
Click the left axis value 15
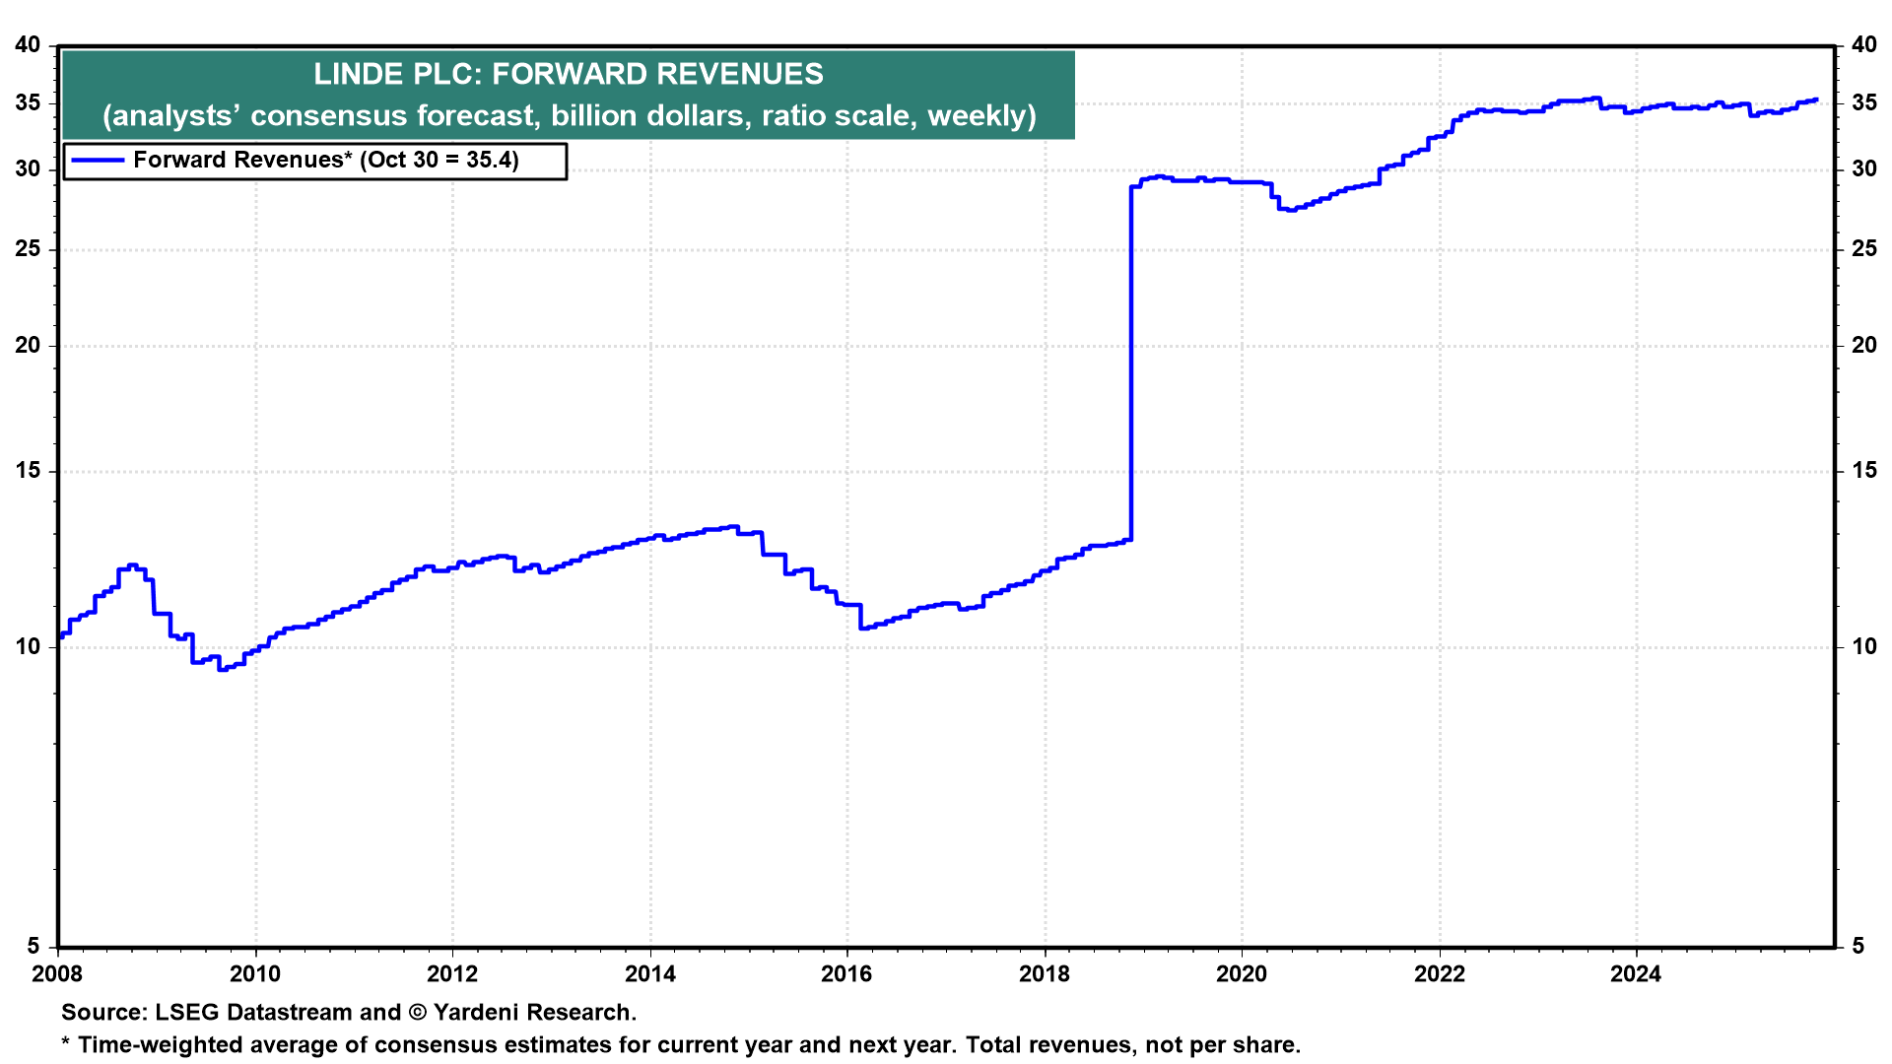(x=29, y=471)
